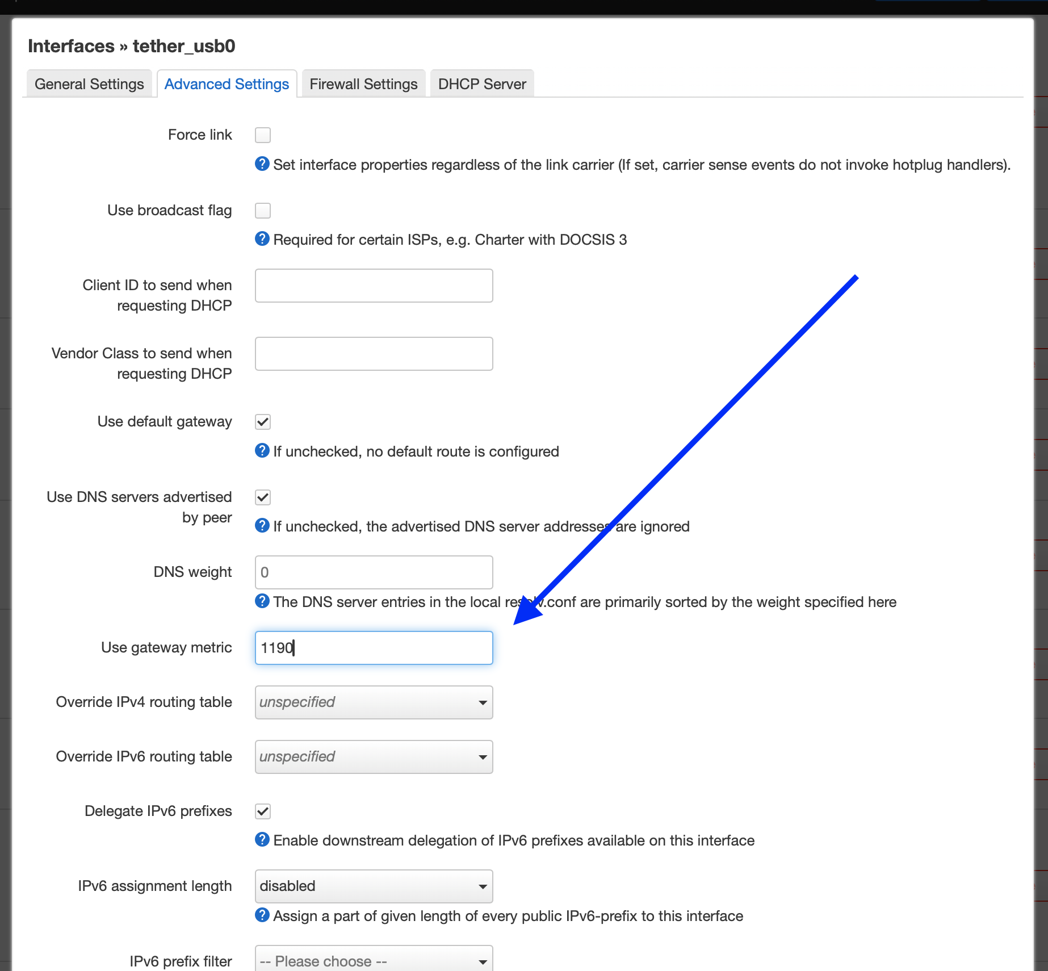Focus the Client ID DHCP input field

[x=374, y=286]
